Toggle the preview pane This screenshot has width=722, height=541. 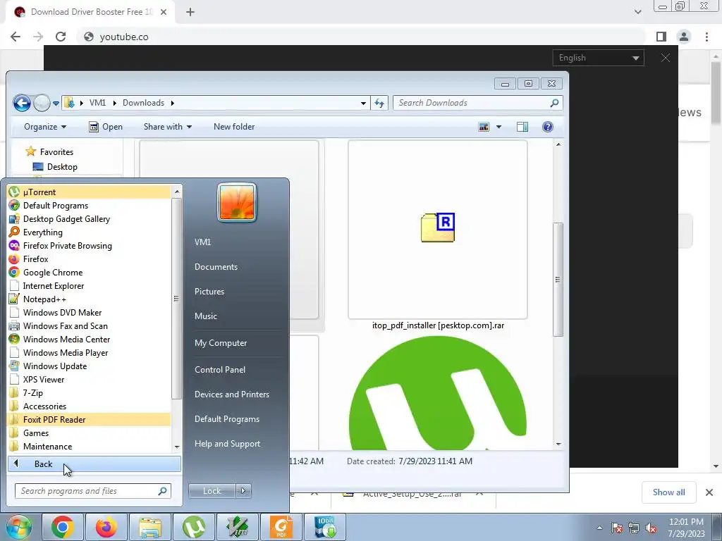click(522, 127)
